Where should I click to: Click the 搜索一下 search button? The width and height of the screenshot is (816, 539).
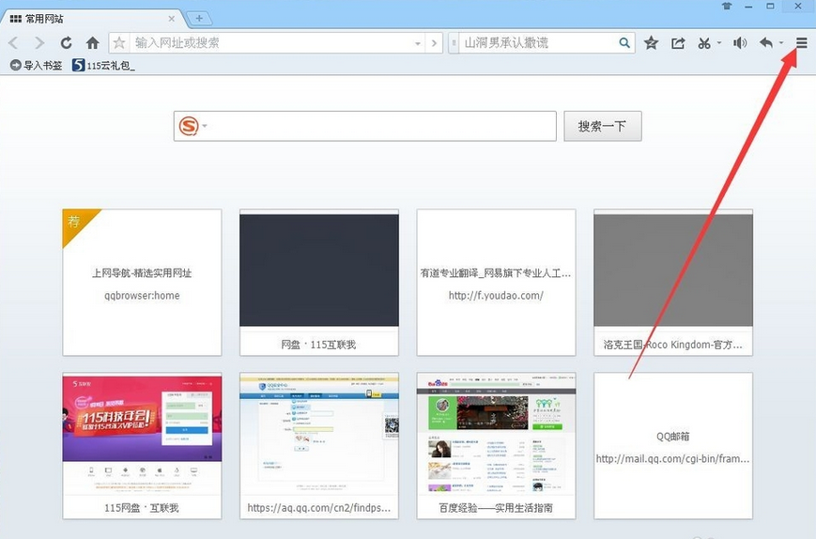coord(602,126)
